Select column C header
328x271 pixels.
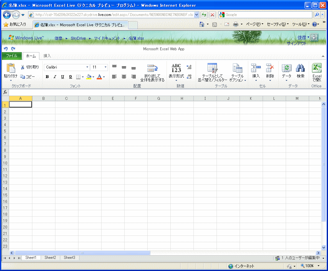67,99
